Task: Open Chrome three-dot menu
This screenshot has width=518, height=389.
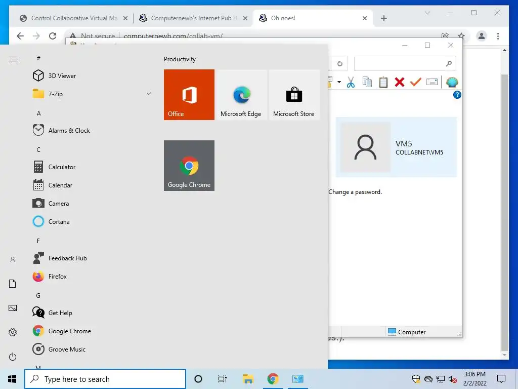Action: tap(498, 36)
